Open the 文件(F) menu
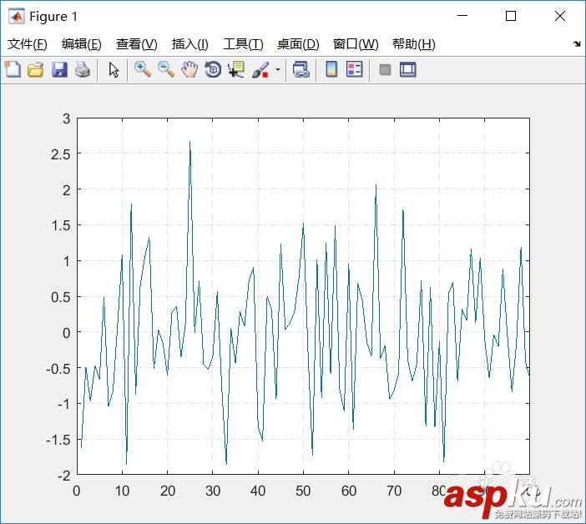The width and height of the screenshot is (586, 524). [x=28, y=44]
